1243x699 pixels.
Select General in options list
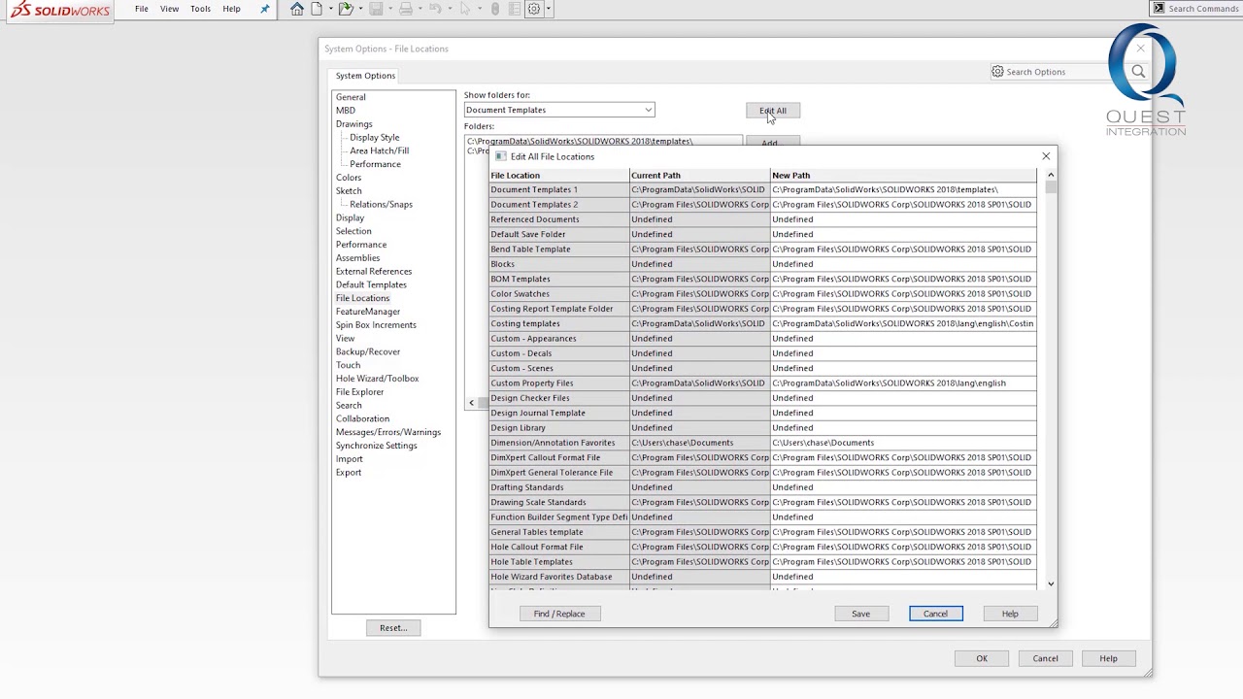click(x=351, y=97)
